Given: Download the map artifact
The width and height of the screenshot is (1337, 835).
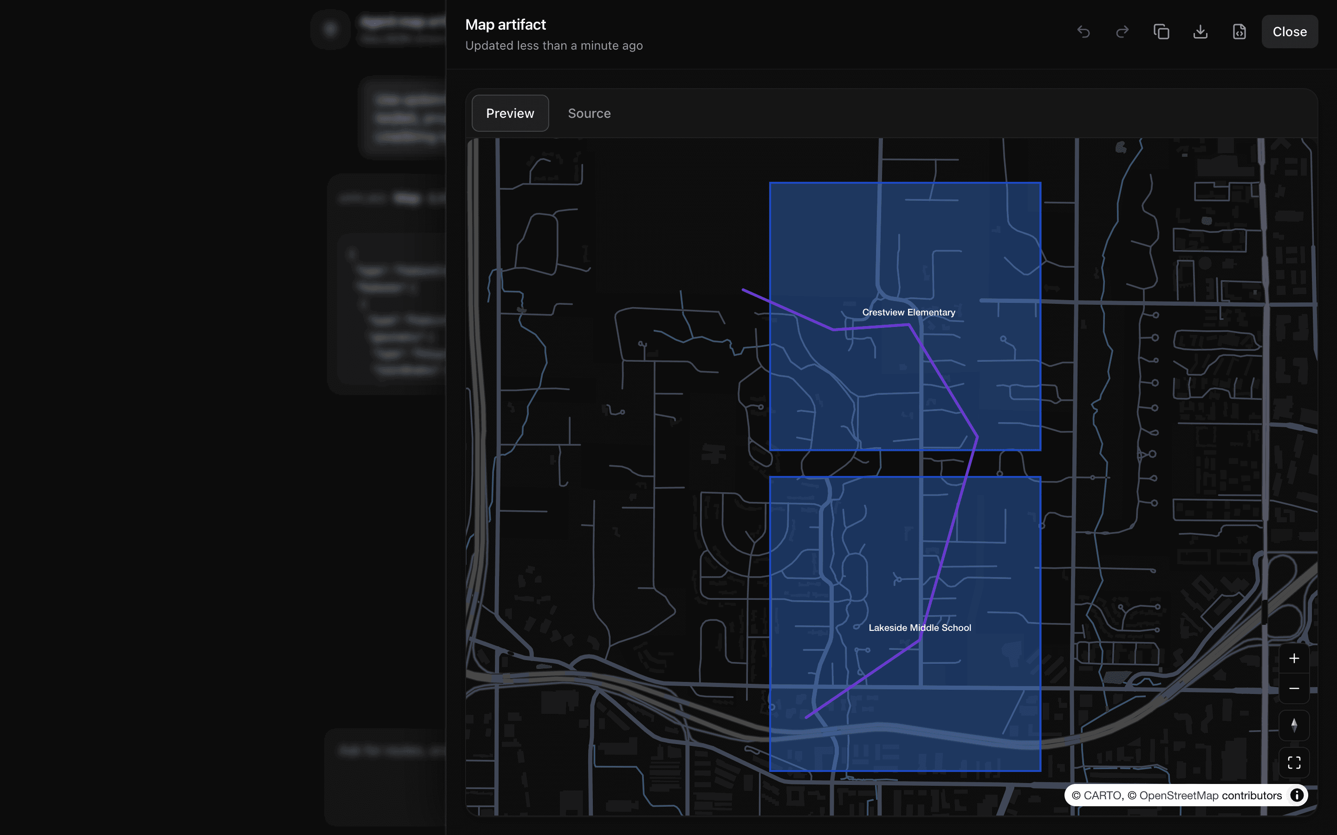Looking at the screenshot, I should pos(1200,32).
